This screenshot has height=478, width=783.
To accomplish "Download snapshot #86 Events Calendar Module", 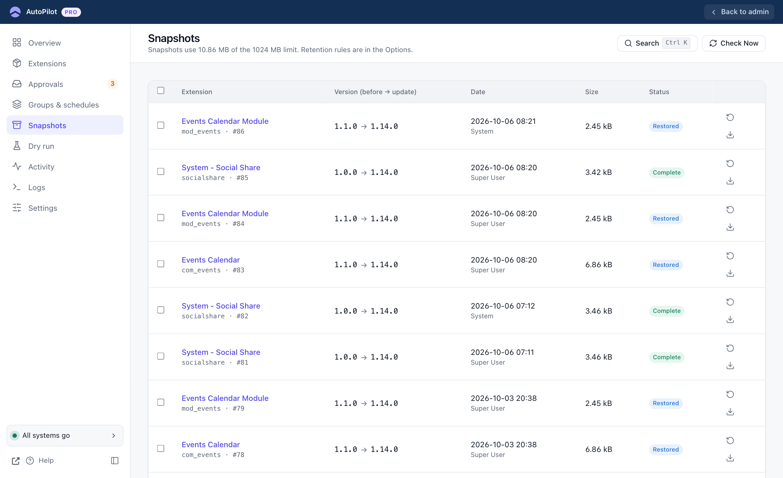I will (x=730, y=135).
